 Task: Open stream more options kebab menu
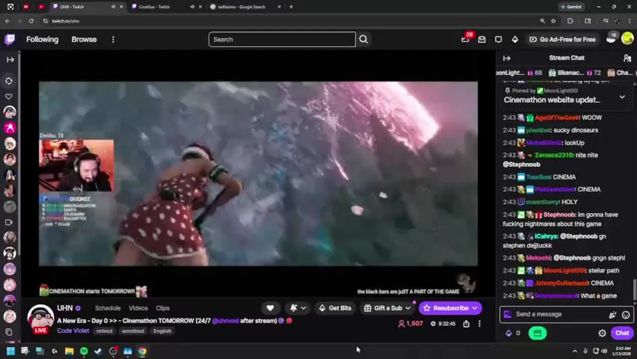coord(479,324)
